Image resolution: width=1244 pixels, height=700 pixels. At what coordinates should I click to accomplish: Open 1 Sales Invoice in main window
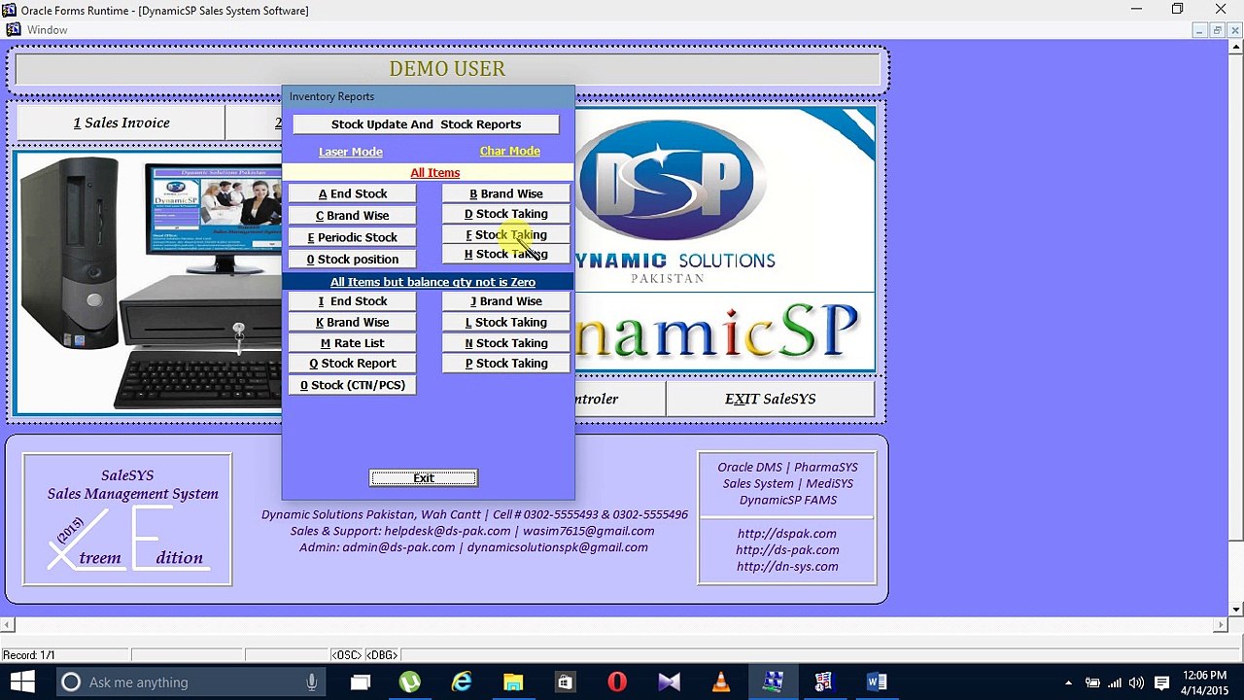[x=121, y=122]
